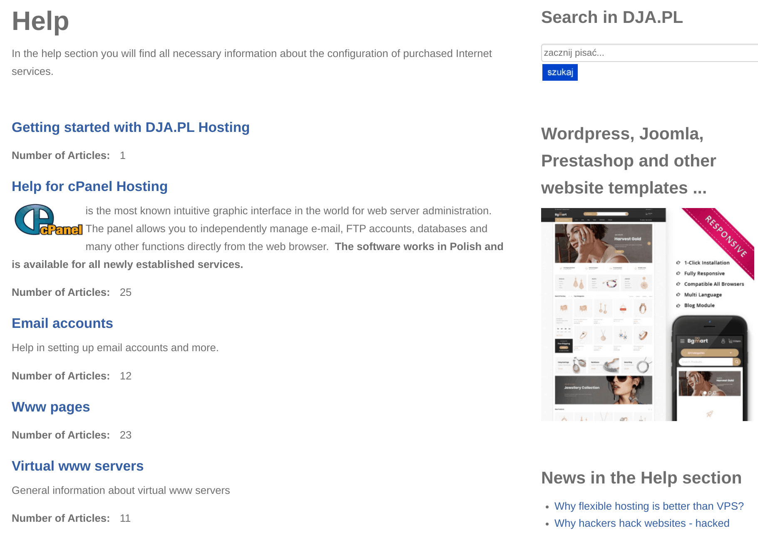
Task: Focus the 'zacznij pisać...' search field
Action: (649, 53)
